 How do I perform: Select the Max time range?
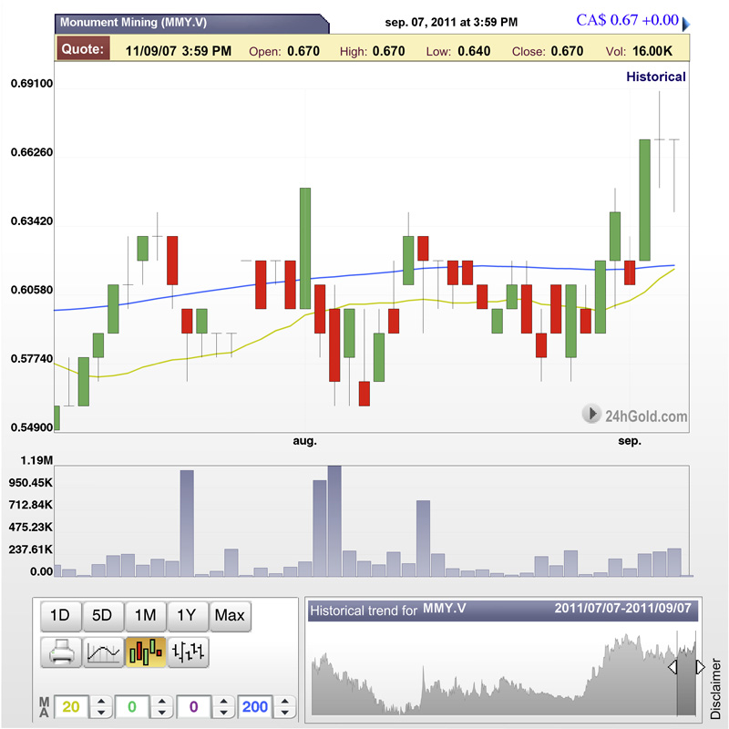[231, 616]
